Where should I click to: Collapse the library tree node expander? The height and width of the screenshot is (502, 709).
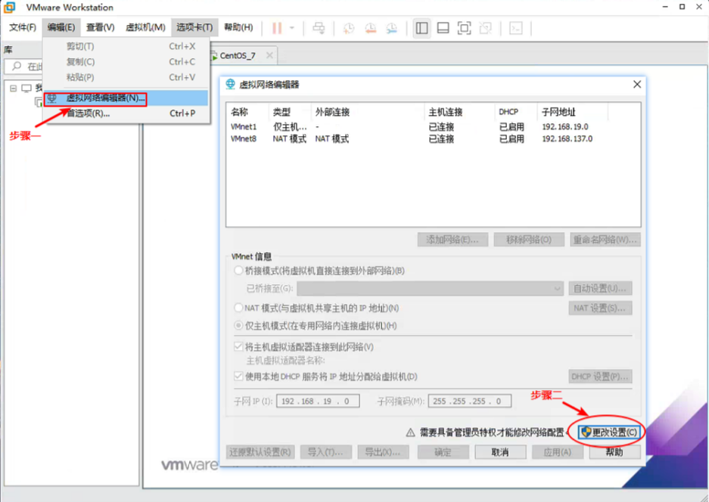(x=13, y=88)
